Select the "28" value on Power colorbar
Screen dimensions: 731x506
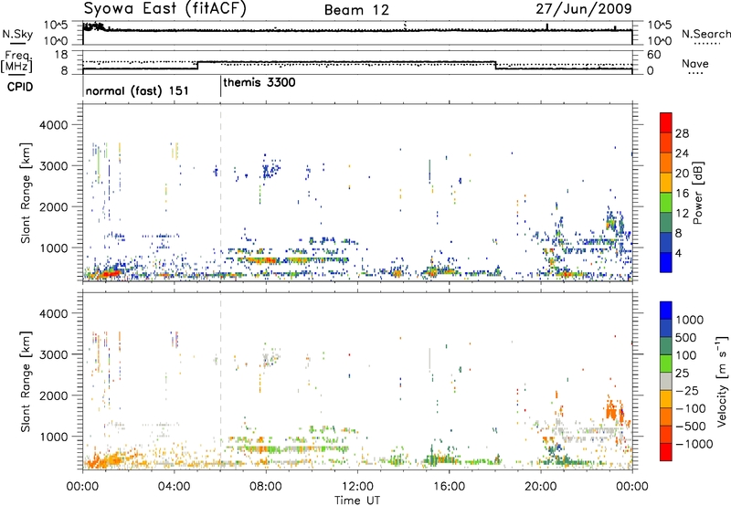[682, 133]
